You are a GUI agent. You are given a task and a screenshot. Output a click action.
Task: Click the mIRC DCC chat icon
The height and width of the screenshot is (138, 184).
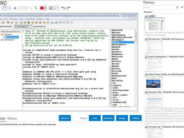click(x=36, y=22)
